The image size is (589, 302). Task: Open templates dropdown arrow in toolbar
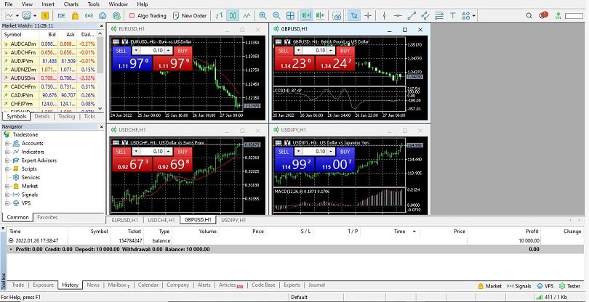[x=35, y=16]
